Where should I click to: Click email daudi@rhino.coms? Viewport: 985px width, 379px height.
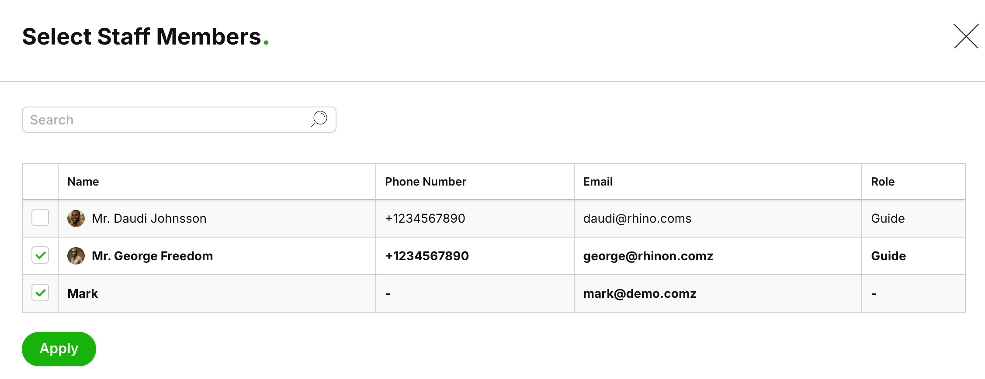click(637, 218)
